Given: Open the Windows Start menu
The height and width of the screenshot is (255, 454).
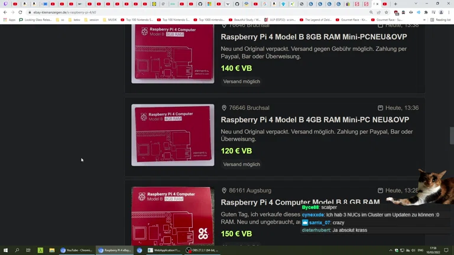Looking at the screenshot, I should pos(5,250).
